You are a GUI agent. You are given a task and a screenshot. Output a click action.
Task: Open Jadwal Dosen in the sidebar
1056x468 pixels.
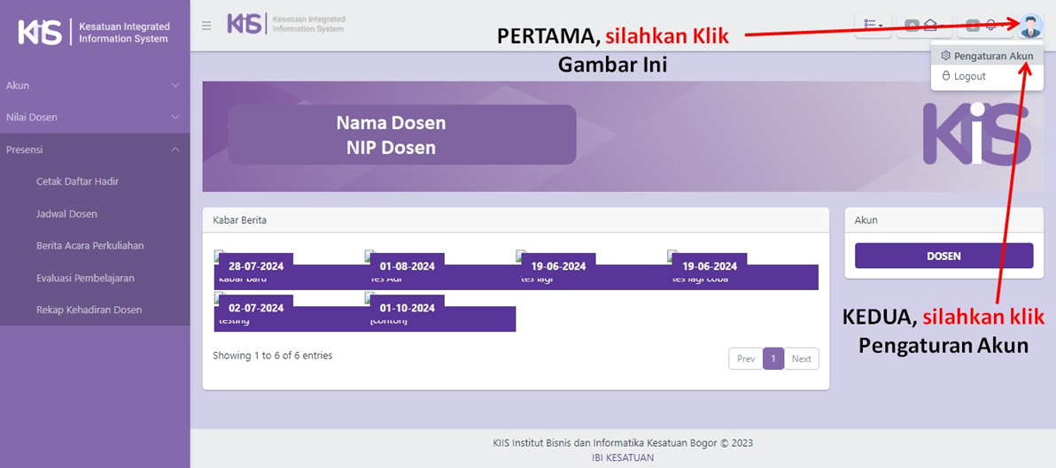click(66, 214)
